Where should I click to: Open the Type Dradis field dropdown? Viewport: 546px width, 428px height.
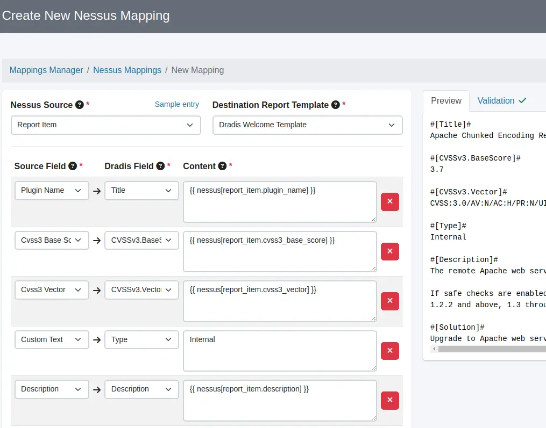pyautogui.click(x=141, y=340)
